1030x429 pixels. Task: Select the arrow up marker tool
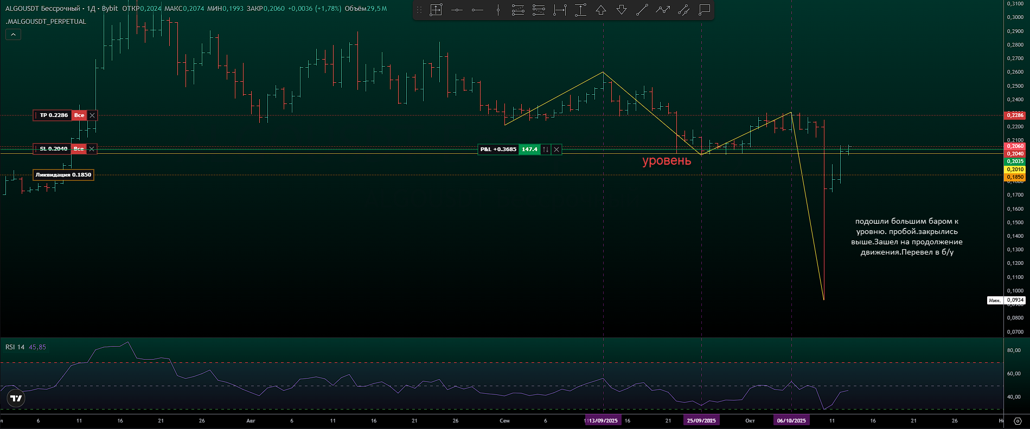601,10
